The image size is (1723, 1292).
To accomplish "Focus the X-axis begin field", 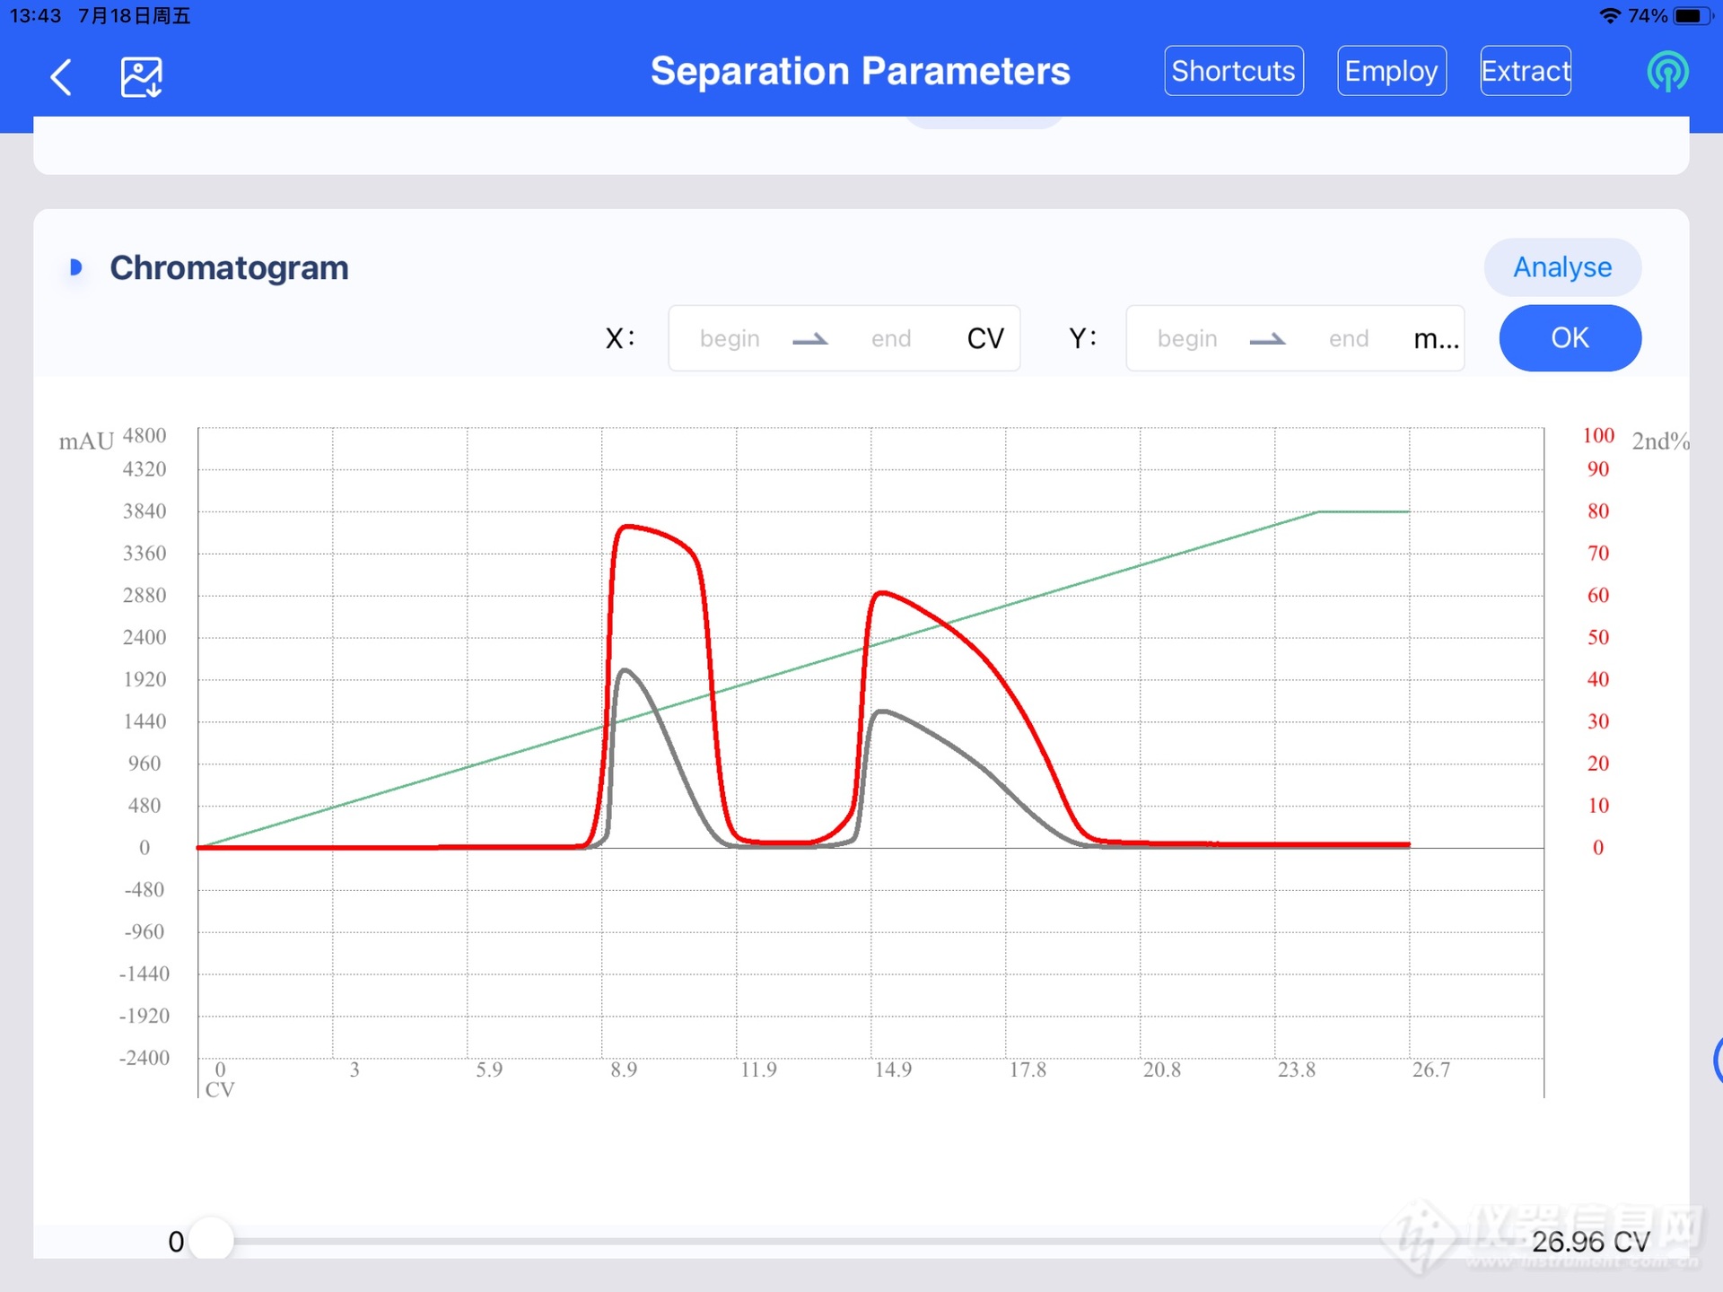I will pyautogui.click(x=730, y=339).
